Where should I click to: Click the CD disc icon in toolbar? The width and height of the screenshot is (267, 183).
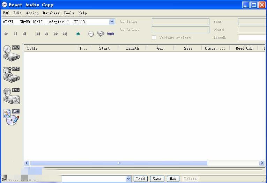91,34
